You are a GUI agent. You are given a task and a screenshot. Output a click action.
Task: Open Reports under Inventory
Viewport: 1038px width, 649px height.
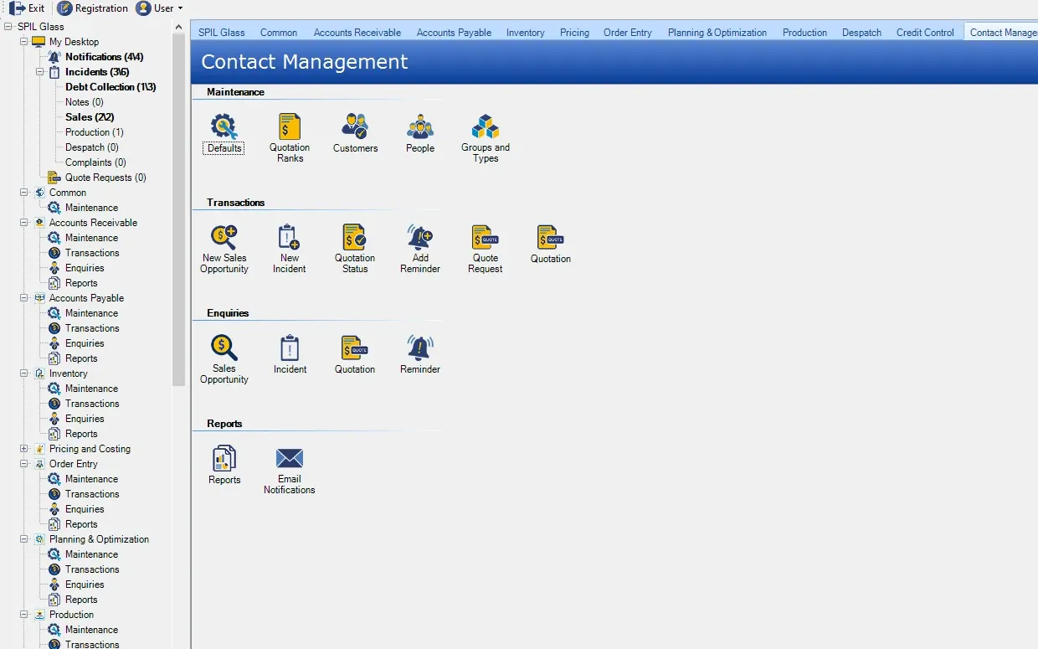[x=81, y=434]
